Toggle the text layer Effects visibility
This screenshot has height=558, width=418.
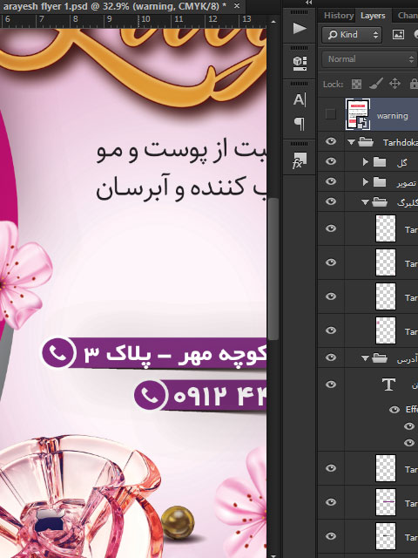coord(394,410)
